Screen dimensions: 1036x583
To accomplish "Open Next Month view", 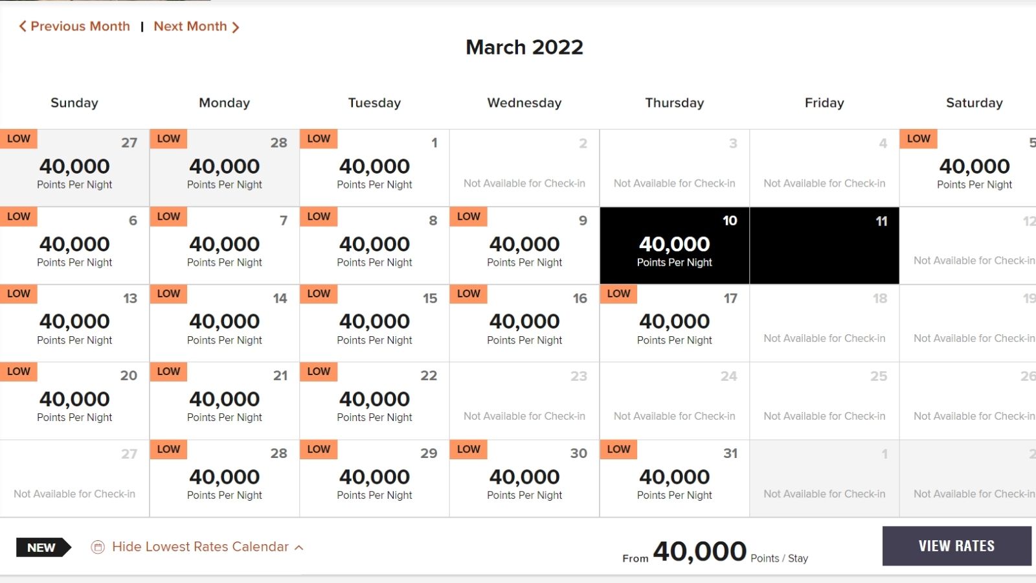I will (x=191, y=27).
